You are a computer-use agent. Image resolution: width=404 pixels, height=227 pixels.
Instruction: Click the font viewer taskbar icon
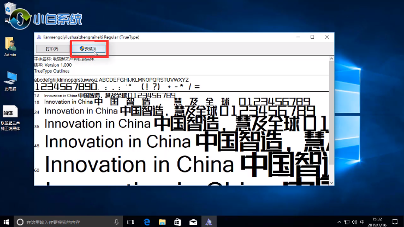tap(209, 222)
